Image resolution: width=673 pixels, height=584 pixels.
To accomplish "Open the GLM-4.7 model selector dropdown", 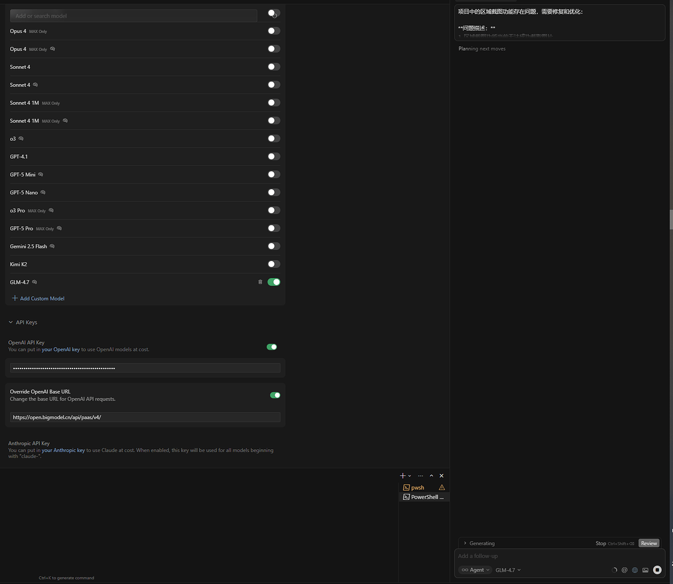I will pos(508,570).
